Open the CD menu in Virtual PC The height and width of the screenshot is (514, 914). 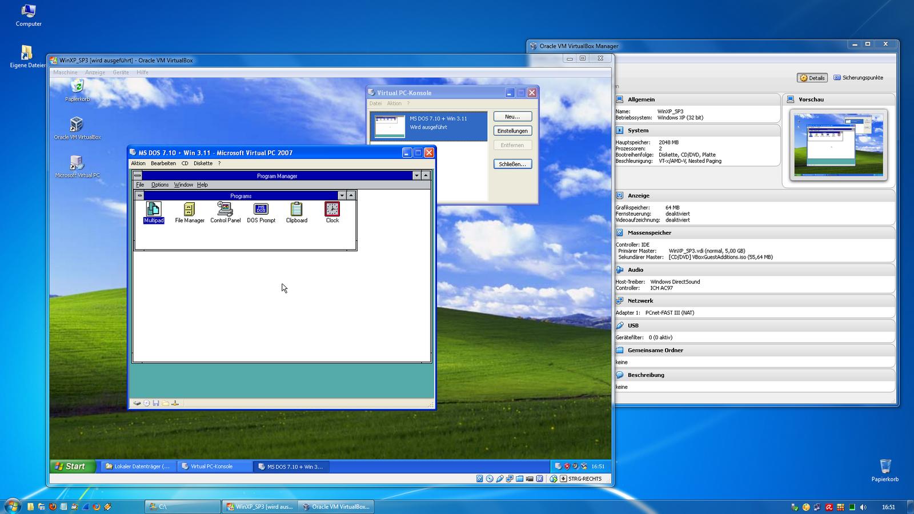185,163
